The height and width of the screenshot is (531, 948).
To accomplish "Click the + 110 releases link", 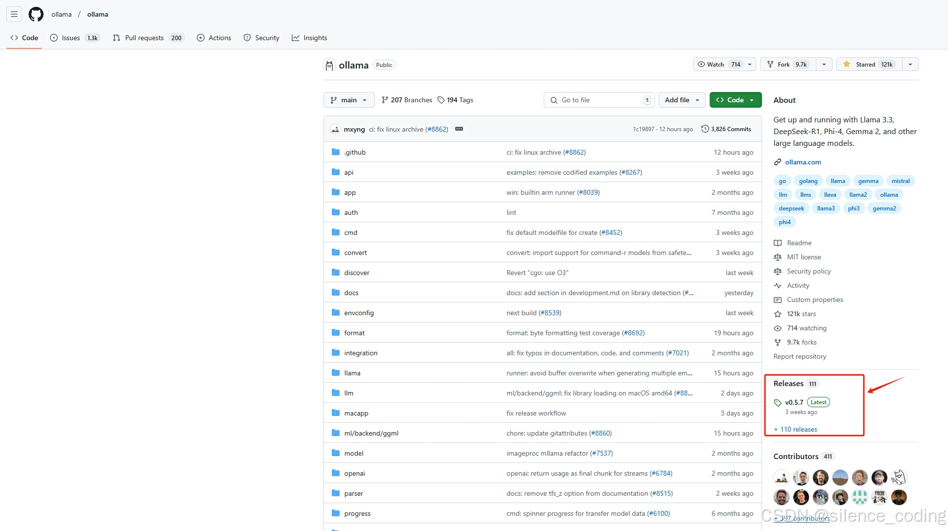I will coord(796,429).
